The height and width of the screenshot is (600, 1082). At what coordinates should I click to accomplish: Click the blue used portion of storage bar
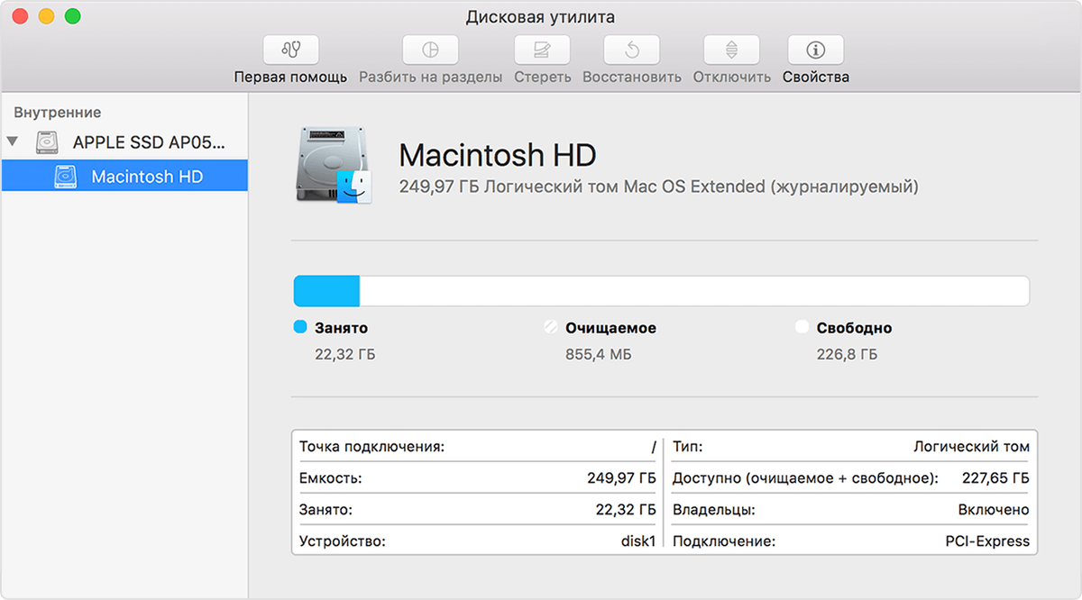(x=327, y=291)
